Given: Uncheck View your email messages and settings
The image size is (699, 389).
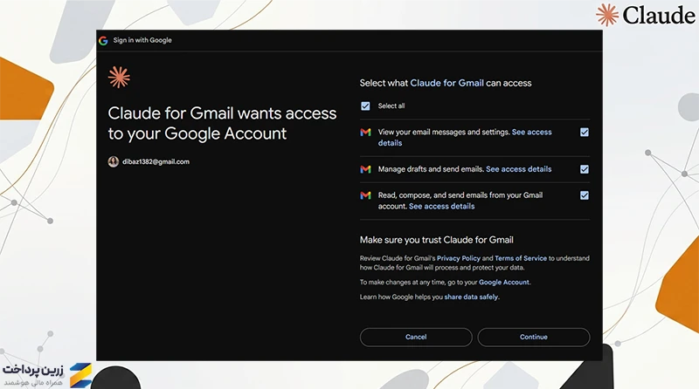Looking at the screenshot, I should point(585,133).
